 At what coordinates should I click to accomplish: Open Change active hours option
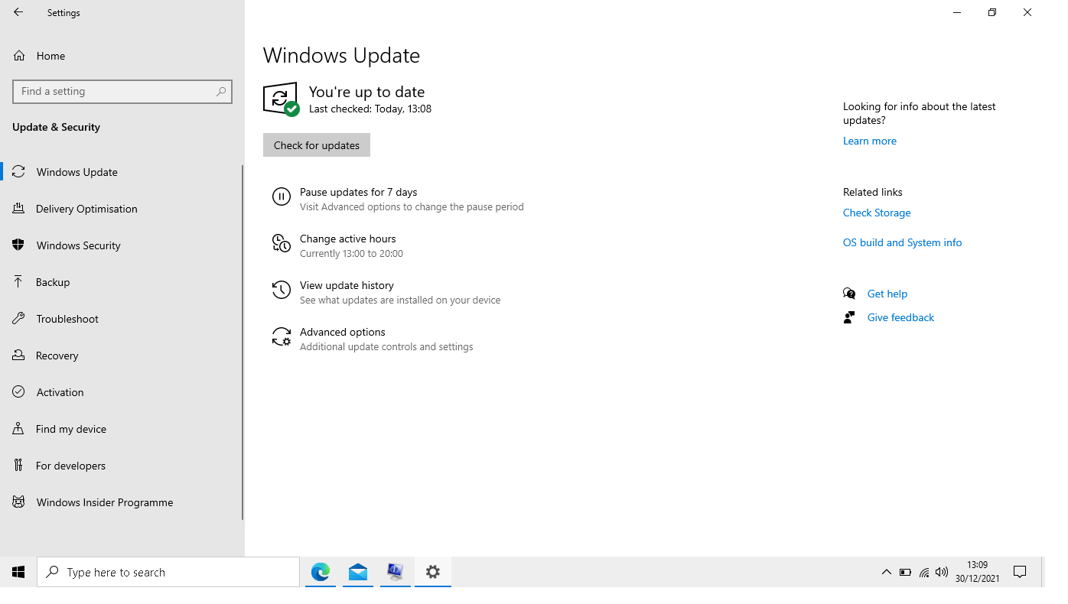348,239
